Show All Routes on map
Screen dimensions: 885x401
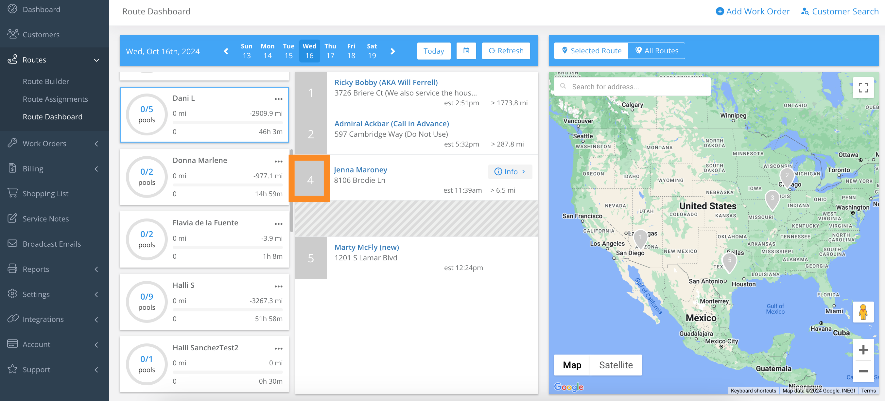tap(656, 50)
